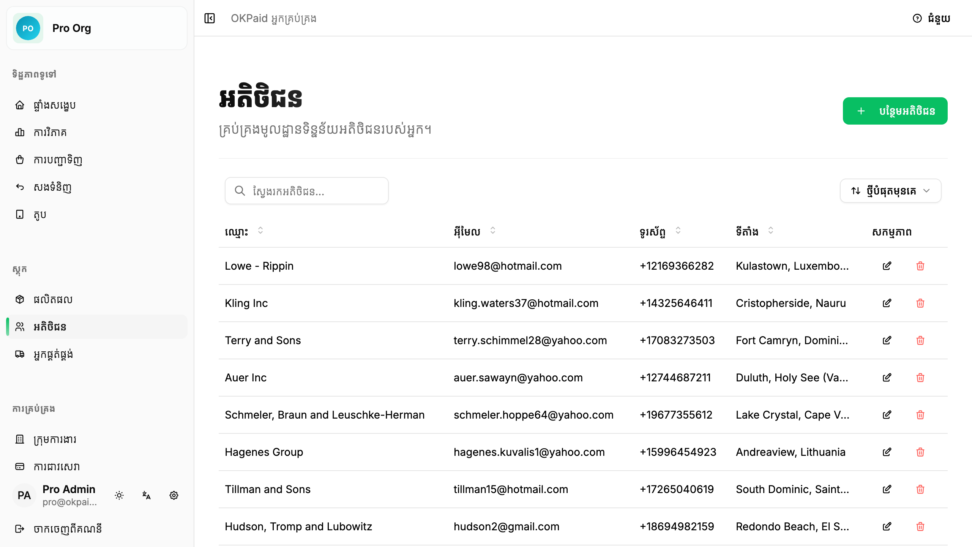
Task: Open the sort order dropdown
Action: [890, 191]
